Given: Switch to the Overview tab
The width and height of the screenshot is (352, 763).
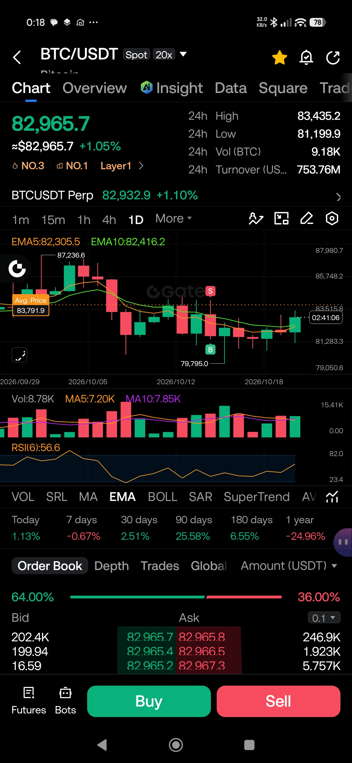Looking at the screenshot, I should coord(95,88).
